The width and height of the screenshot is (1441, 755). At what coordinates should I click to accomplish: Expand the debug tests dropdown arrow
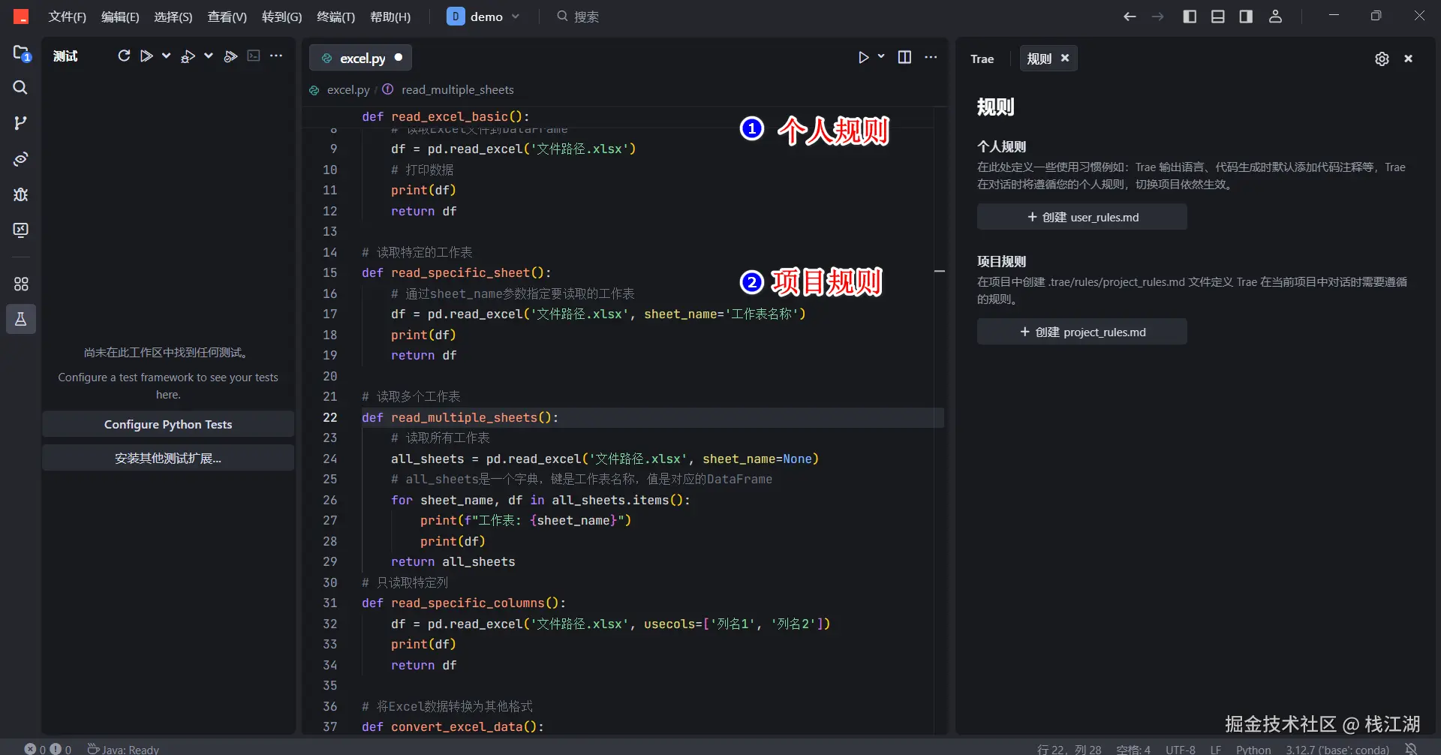coord(209,56)
